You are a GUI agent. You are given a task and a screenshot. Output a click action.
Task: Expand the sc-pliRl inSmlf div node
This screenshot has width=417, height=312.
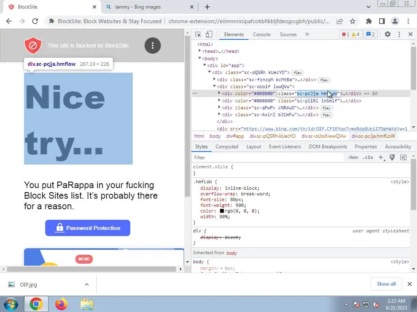(219, 100)
